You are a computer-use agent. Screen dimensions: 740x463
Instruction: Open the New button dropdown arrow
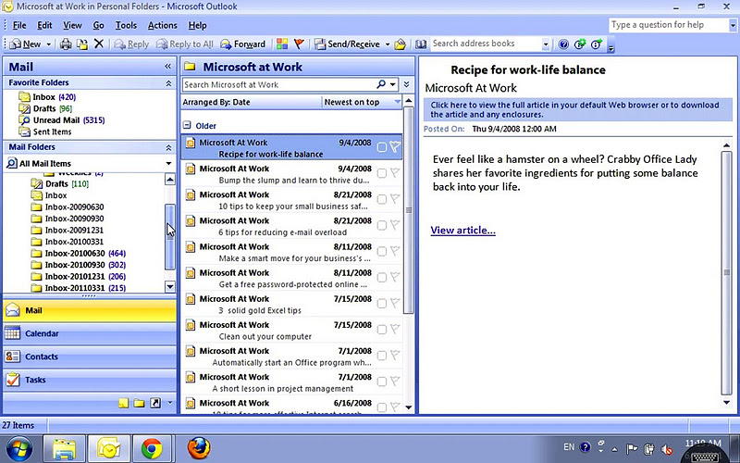(48, 44)
